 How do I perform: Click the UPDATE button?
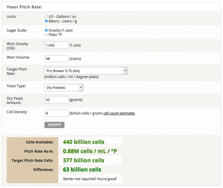click(x=54, y=125)
